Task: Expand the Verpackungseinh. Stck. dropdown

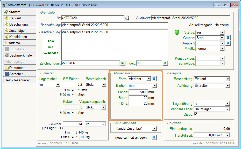Action: (104, 107)
